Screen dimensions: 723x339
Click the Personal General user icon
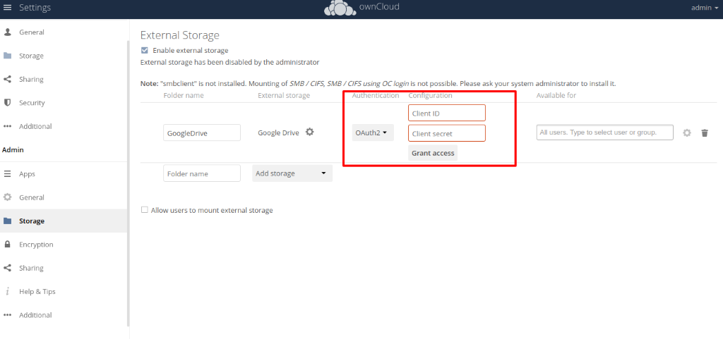[8, 32]
